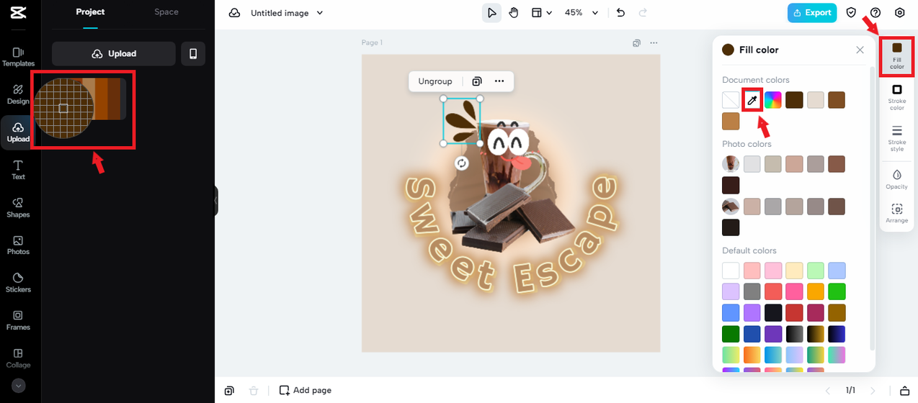Click the cloud save status icon

click(x=234, y=13)
